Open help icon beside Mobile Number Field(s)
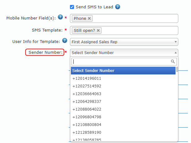 coord(60,17)
